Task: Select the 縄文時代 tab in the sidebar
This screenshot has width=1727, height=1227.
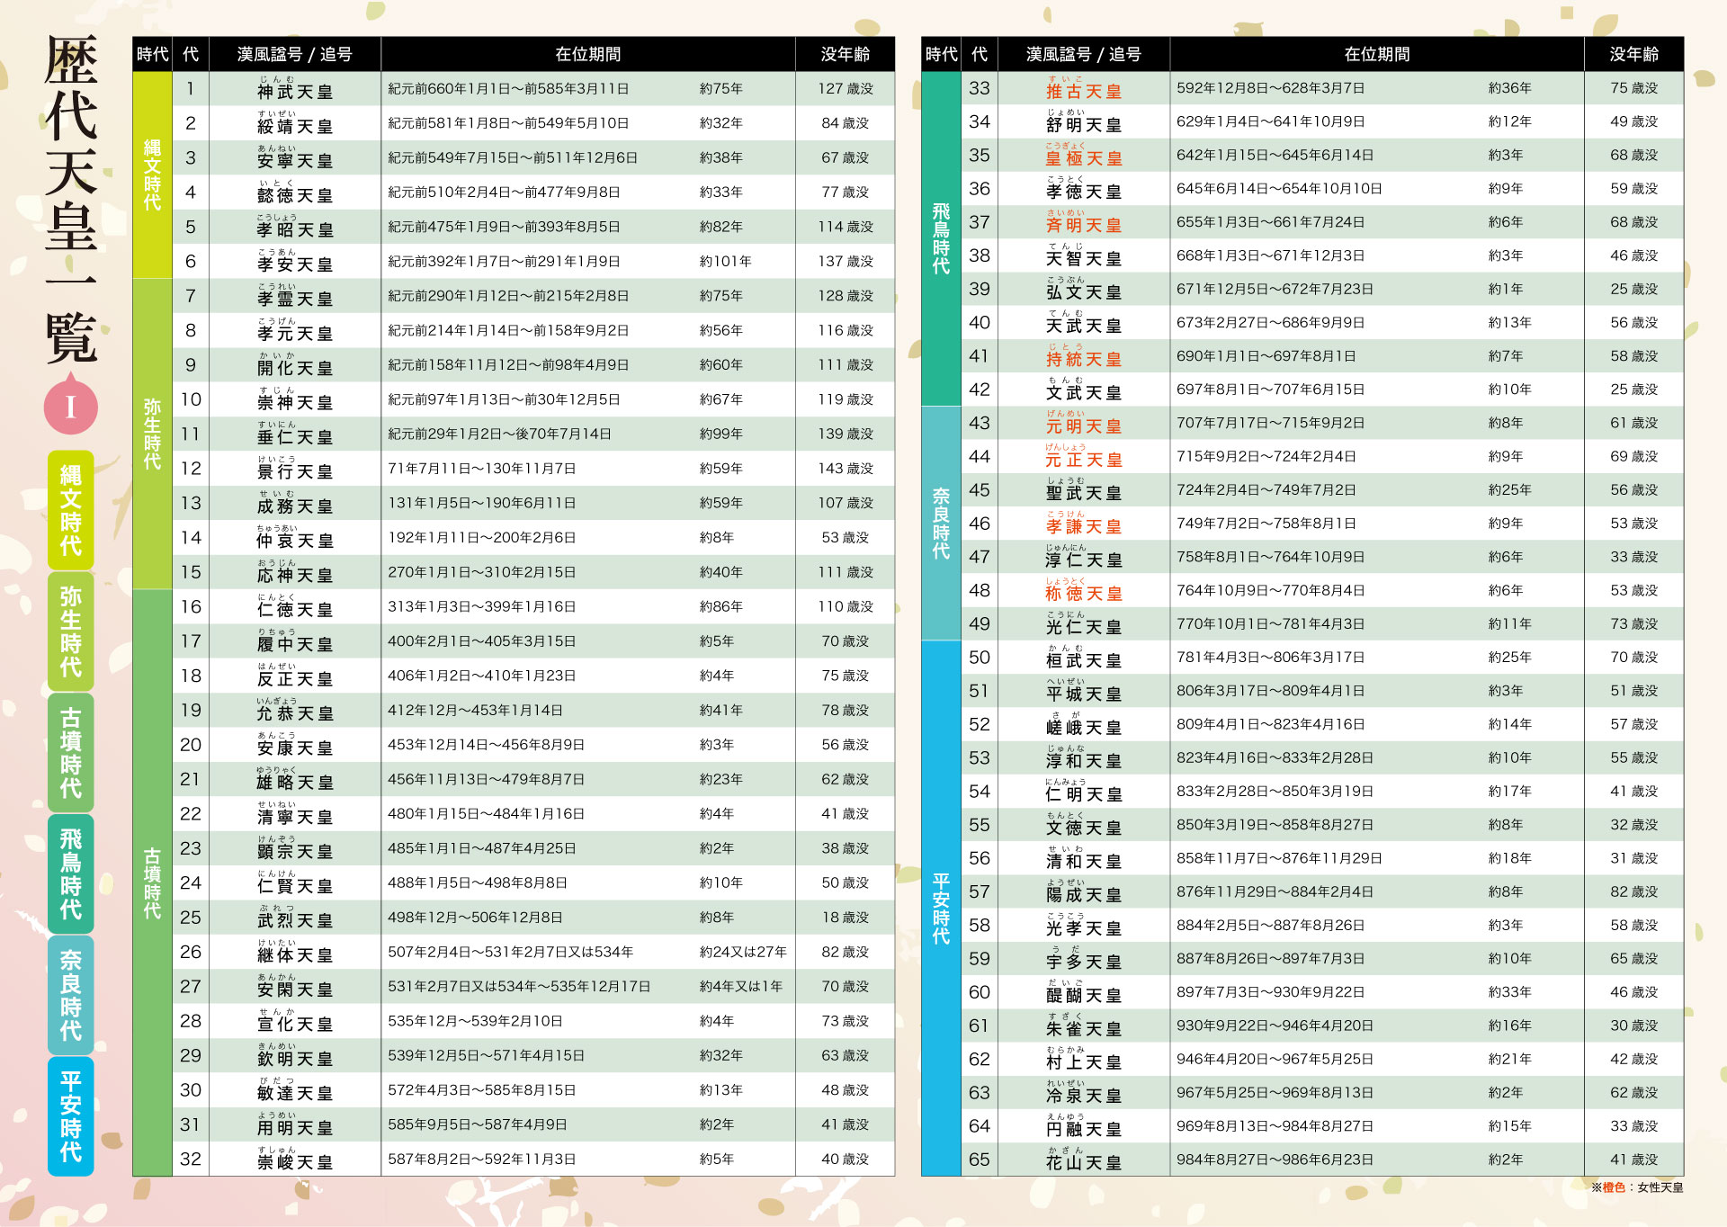Action: click(x=70, y=510)
